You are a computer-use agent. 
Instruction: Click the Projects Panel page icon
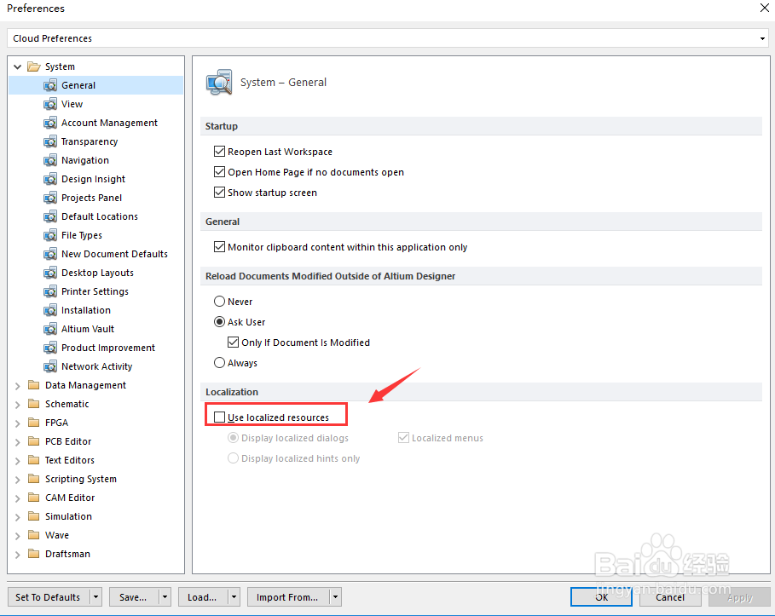pos(50,198)
